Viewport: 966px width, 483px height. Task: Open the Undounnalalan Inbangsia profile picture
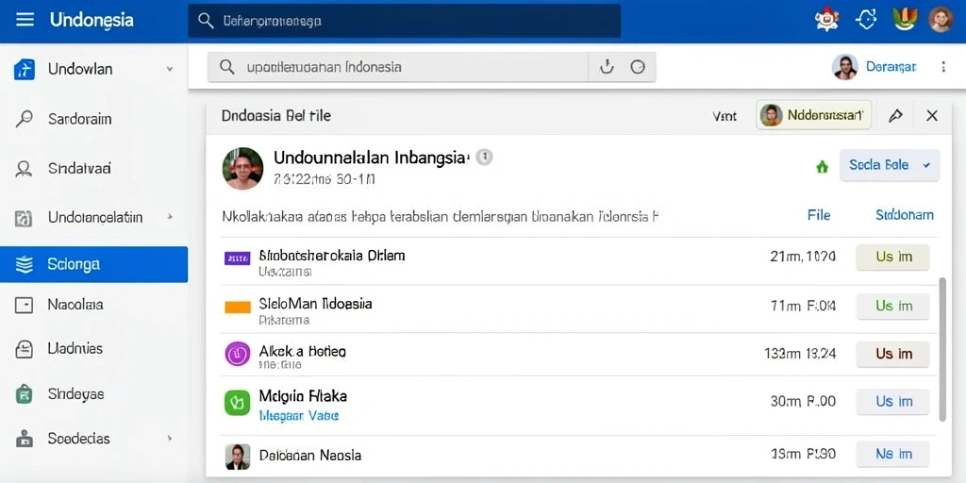pyautogui.click(x=242, y=168)
